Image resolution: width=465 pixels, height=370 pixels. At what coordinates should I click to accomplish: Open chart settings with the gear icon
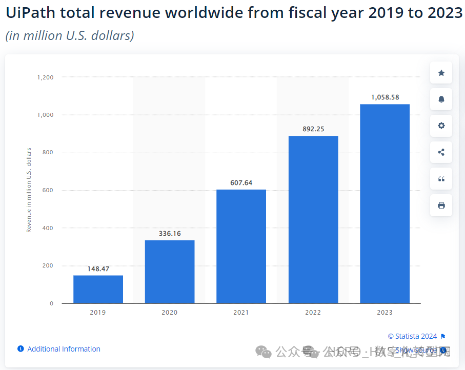(441, 126)
